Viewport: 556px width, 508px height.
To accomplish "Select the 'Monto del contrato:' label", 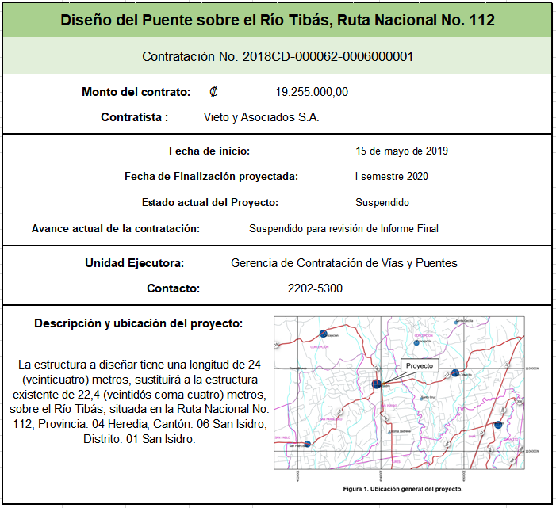I will coord(136,92).
